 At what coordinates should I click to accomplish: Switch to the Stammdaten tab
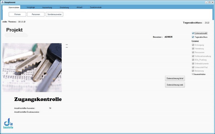tap(14, 7)
